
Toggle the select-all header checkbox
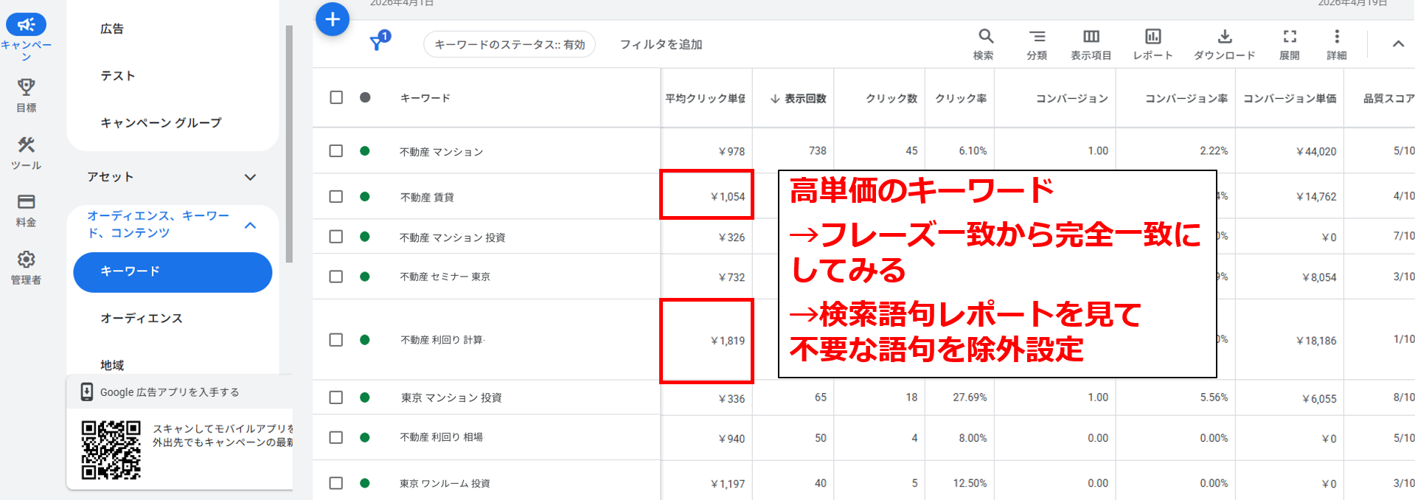click(336, 98)
